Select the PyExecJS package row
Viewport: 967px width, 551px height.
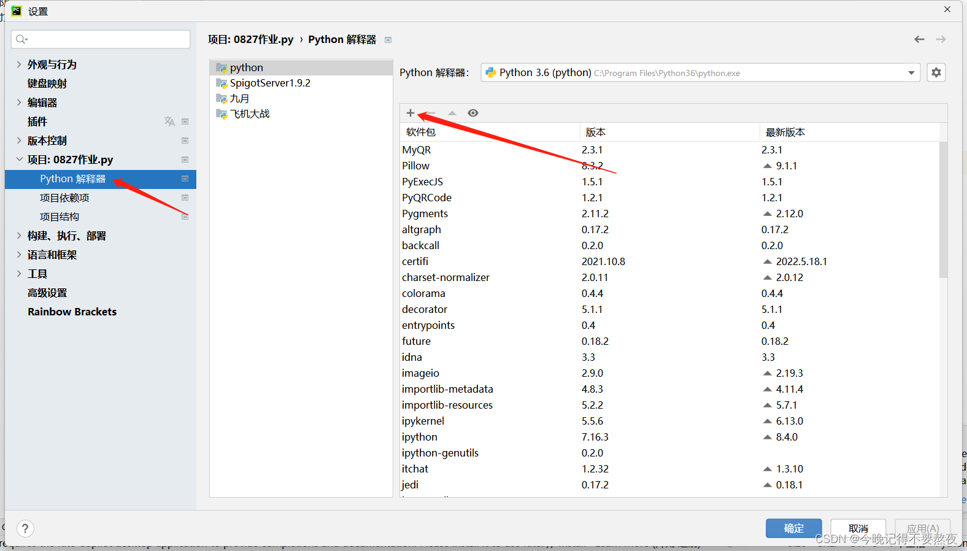[x=669, y=182]
